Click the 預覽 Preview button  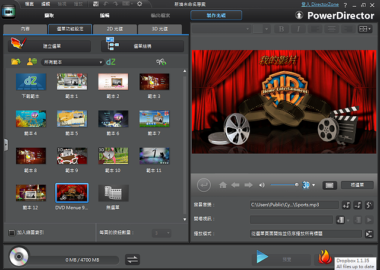pos(281,259)
